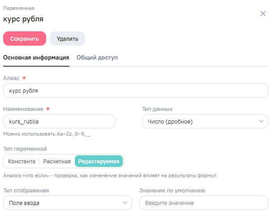Select the Редактируемая variable type
This screenshot has height=213, width=272.
coord(99,162)
